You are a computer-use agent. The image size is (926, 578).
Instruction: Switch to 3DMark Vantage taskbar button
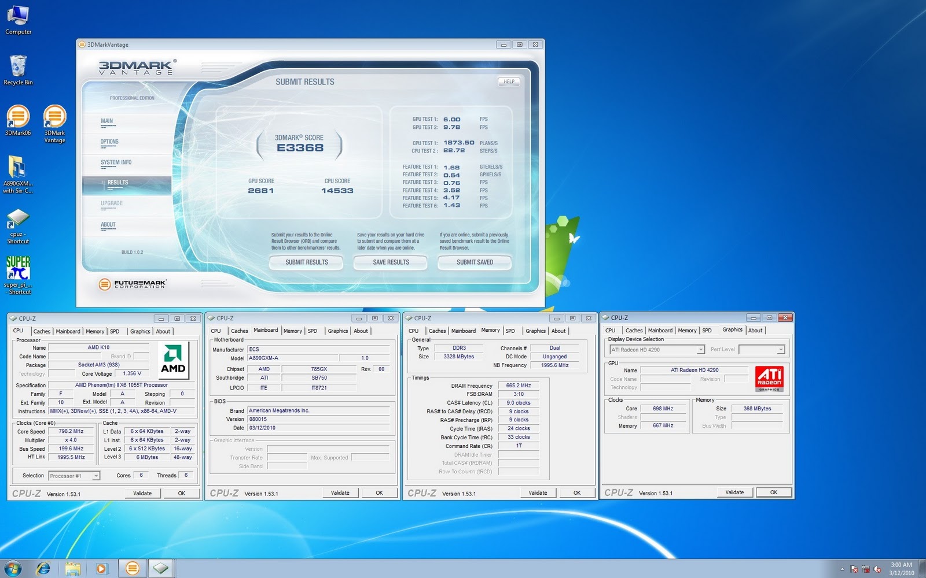[x=132, y=569]
